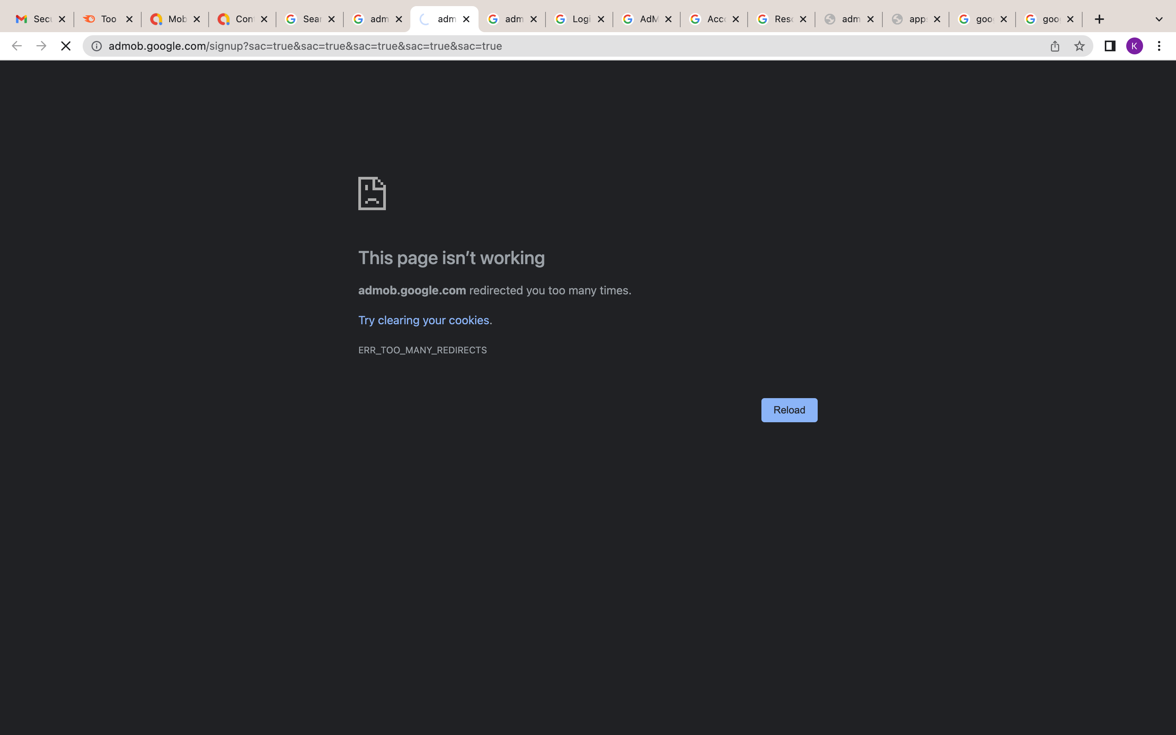Click the profile avatar K
This screenshot has height=735, width=1176.
[1134, 46]
